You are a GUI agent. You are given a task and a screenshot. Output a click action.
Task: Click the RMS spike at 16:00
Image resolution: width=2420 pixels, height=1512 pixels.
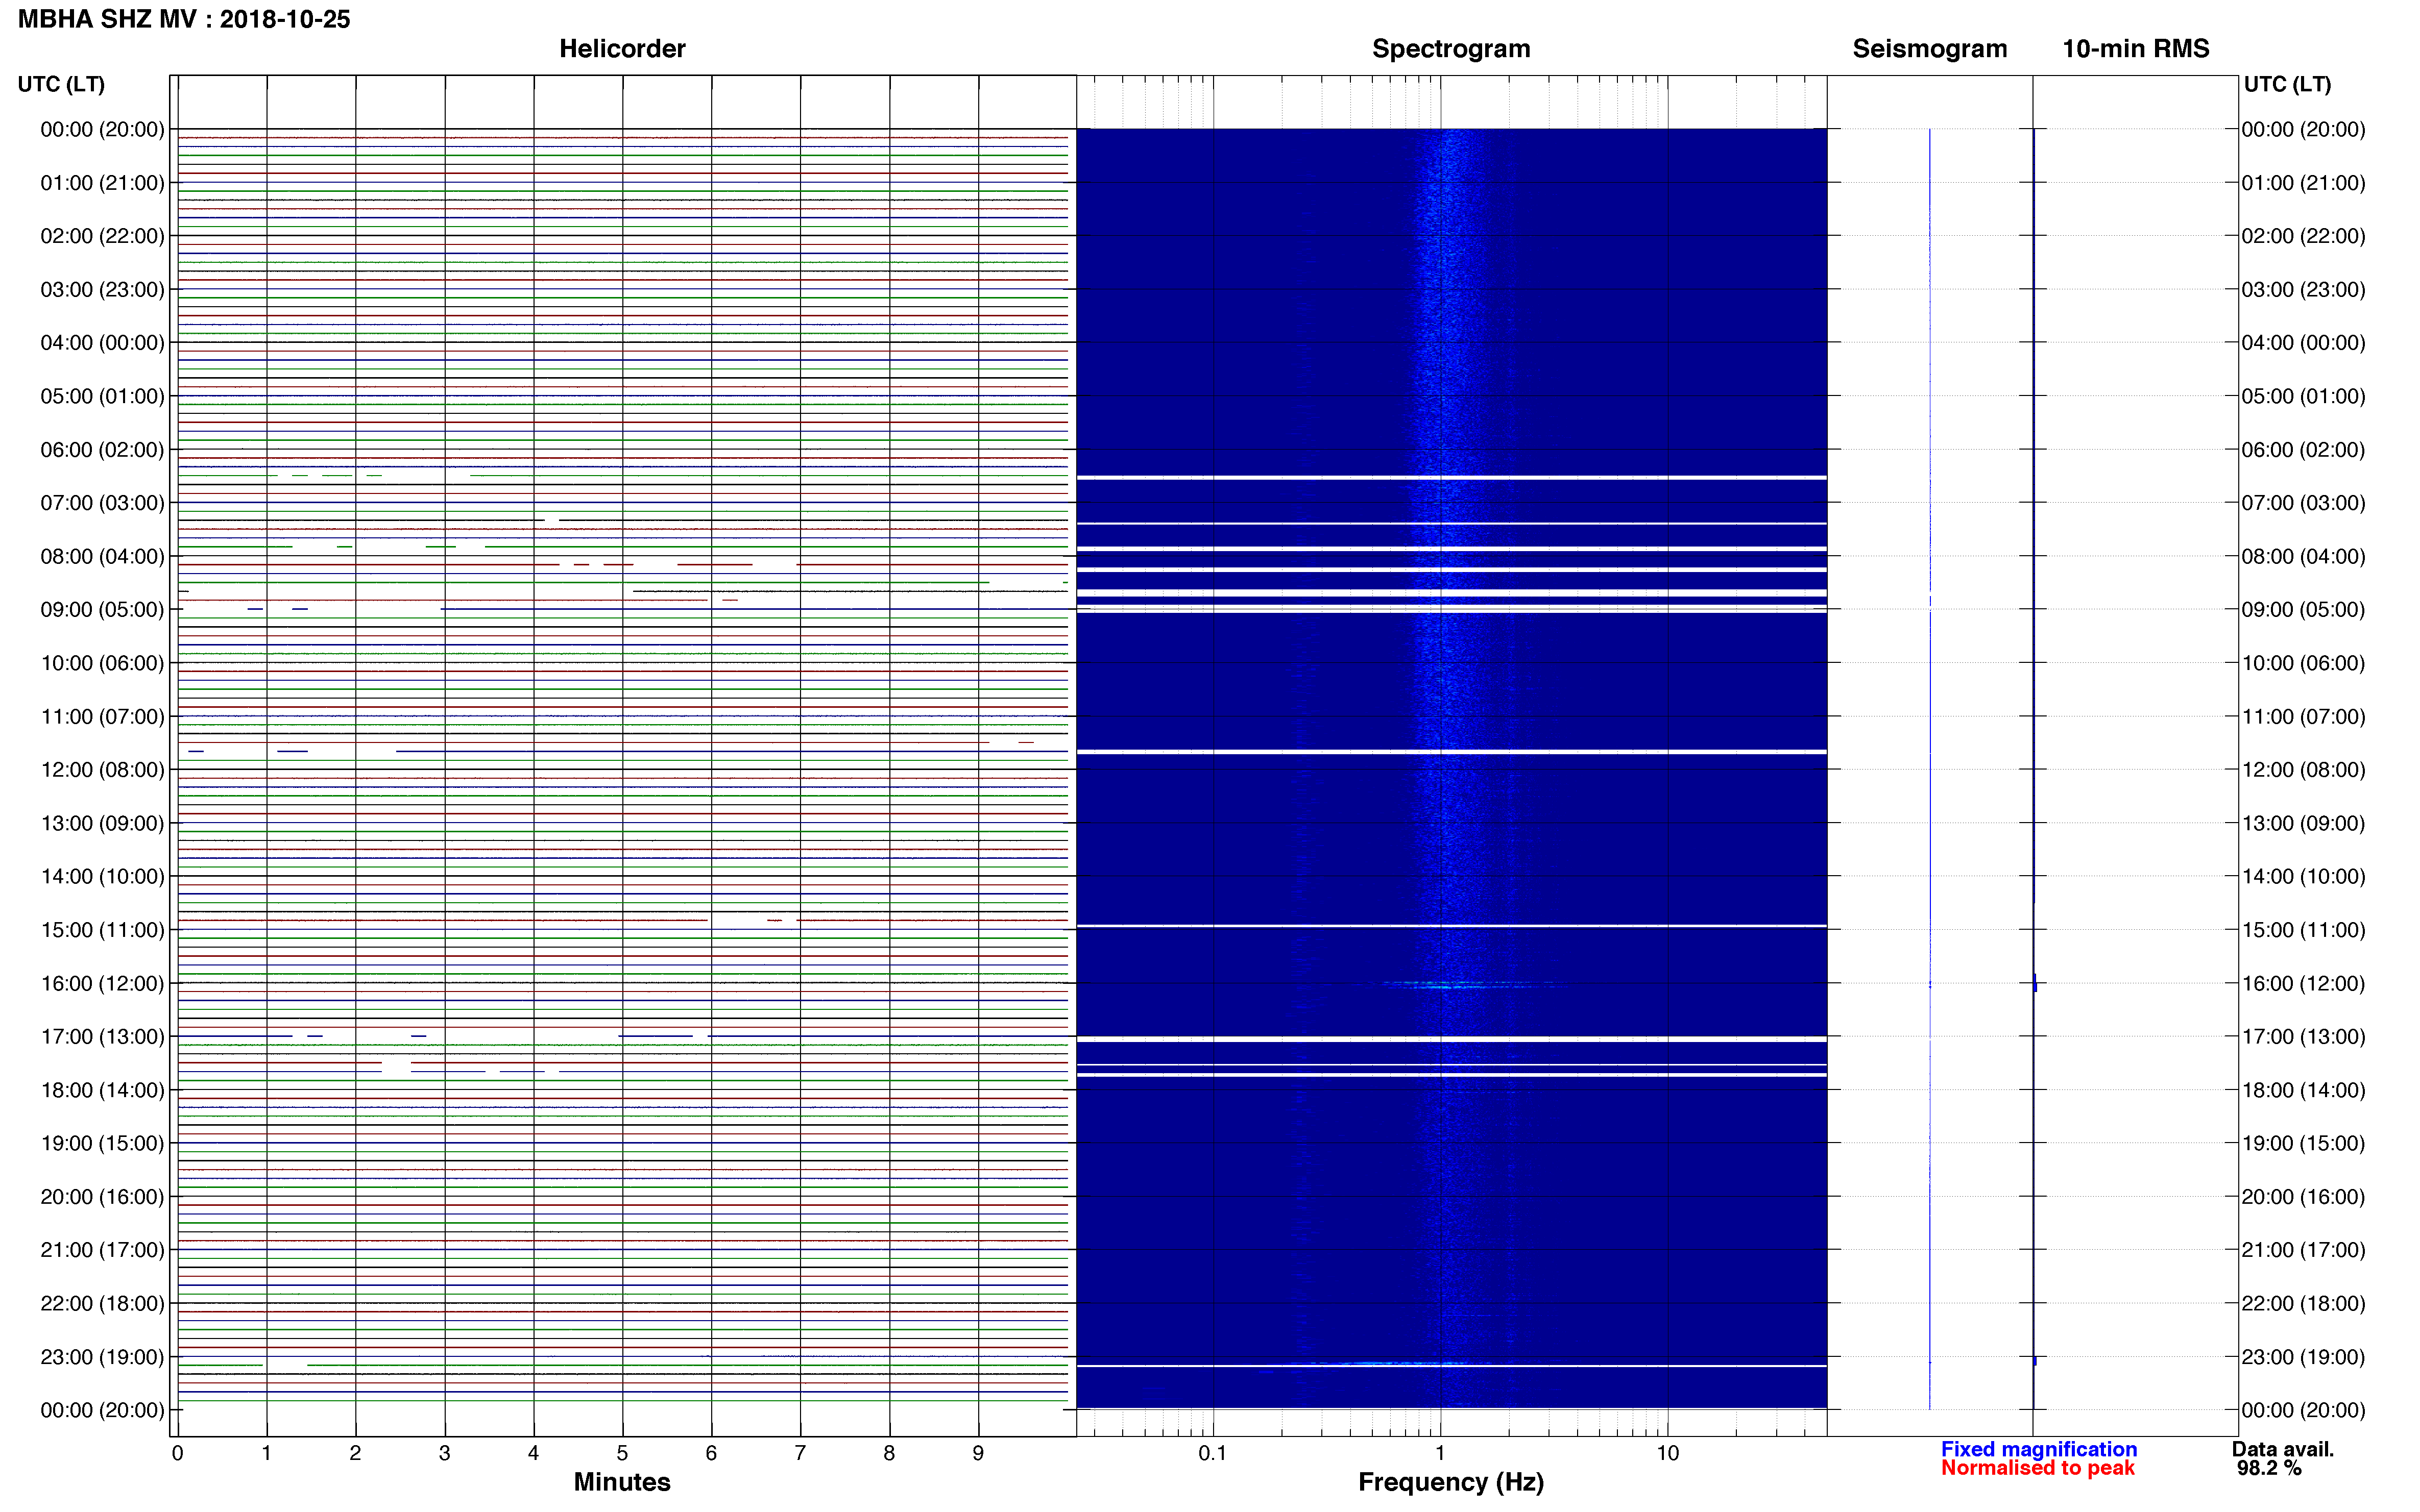point(2035,983)
